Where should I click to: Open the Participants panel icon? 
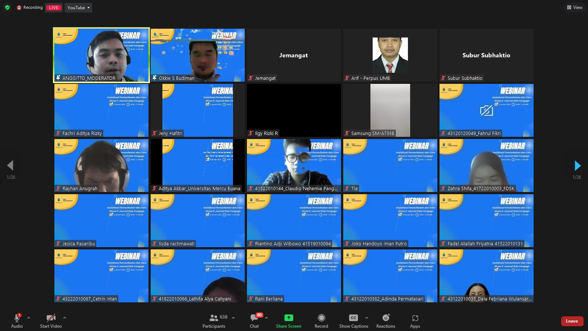(x=214, y=318)
